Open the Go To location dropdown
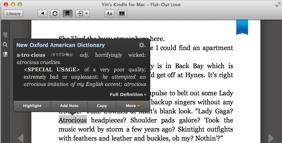Image resolution: width=282 pixels, height=143 pixels. (82, 14)
